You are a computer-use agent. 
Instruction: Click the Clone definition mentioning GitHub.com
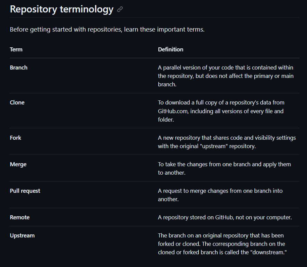point(221,111)
